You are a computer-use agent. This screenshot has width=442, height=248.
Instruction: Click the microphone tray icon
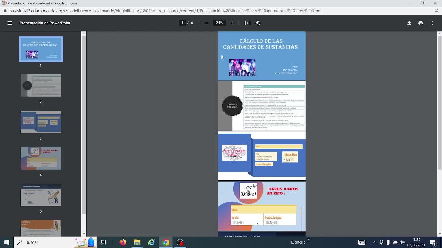point(388,242)
